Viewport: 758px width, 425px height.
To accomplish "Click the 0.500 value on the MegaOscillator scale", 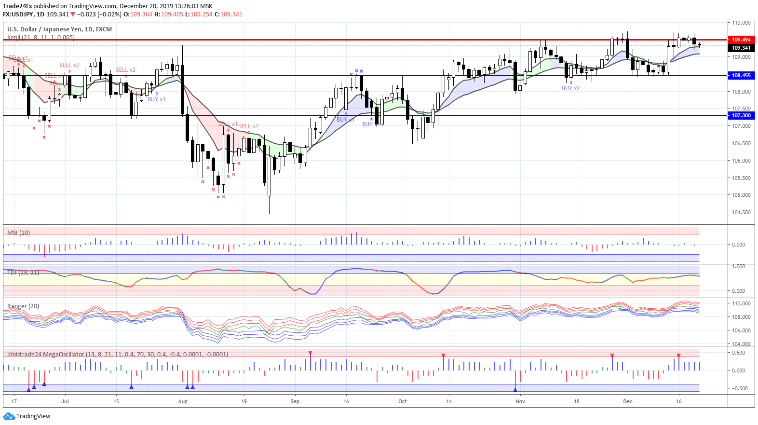I will [739, 353].
